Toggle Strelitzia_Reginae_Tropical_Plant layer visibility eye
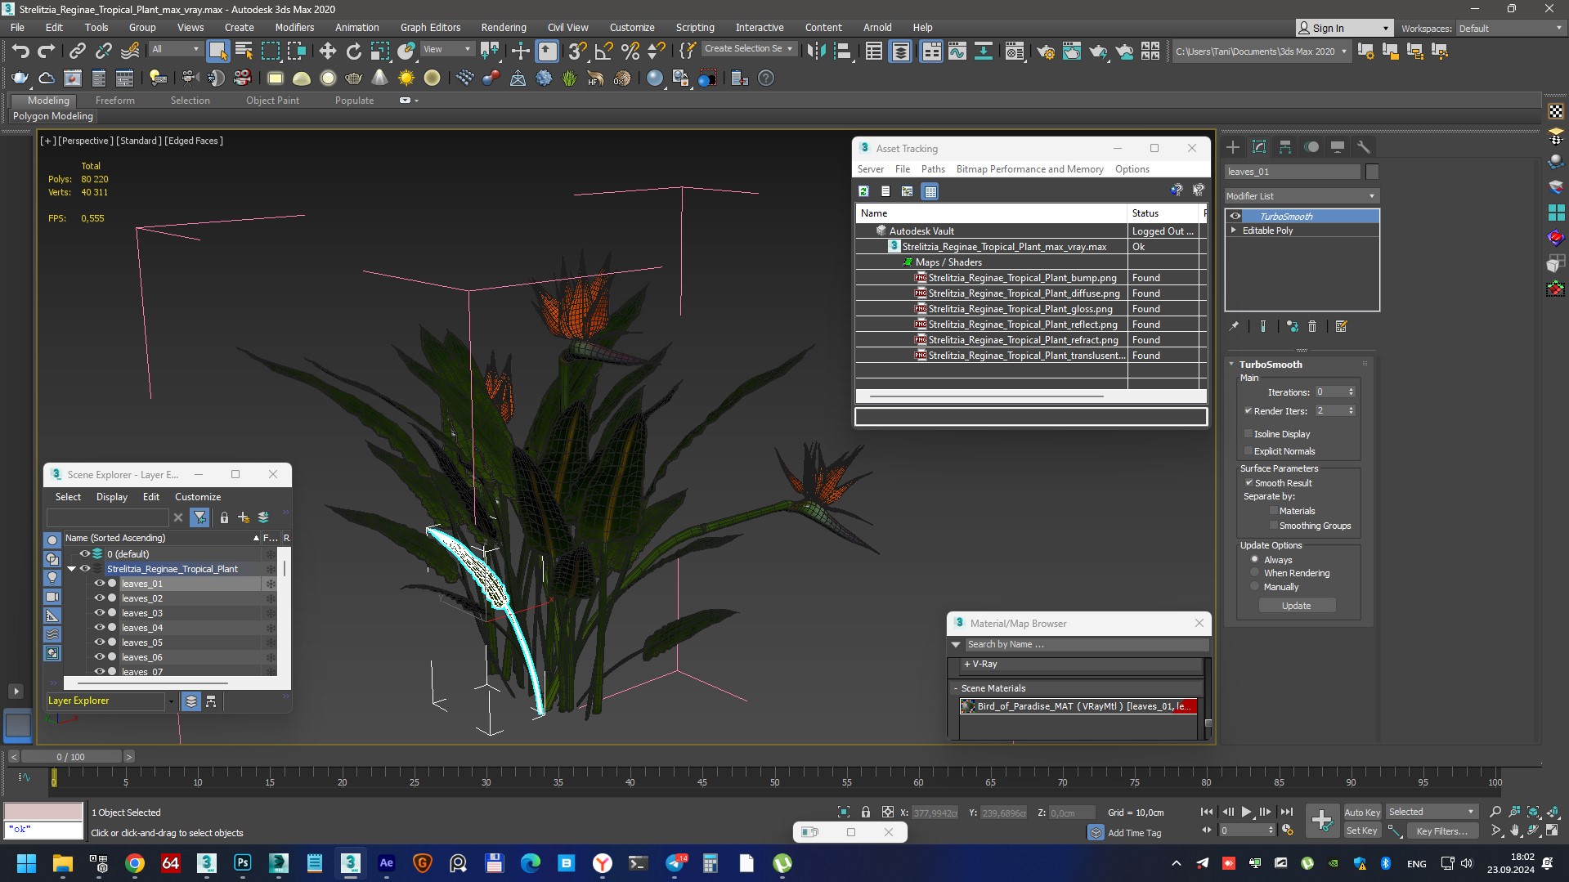Image resolution: width=1569 pixels, height=882 pixels. pyautogui.click(x=85, y=569)
